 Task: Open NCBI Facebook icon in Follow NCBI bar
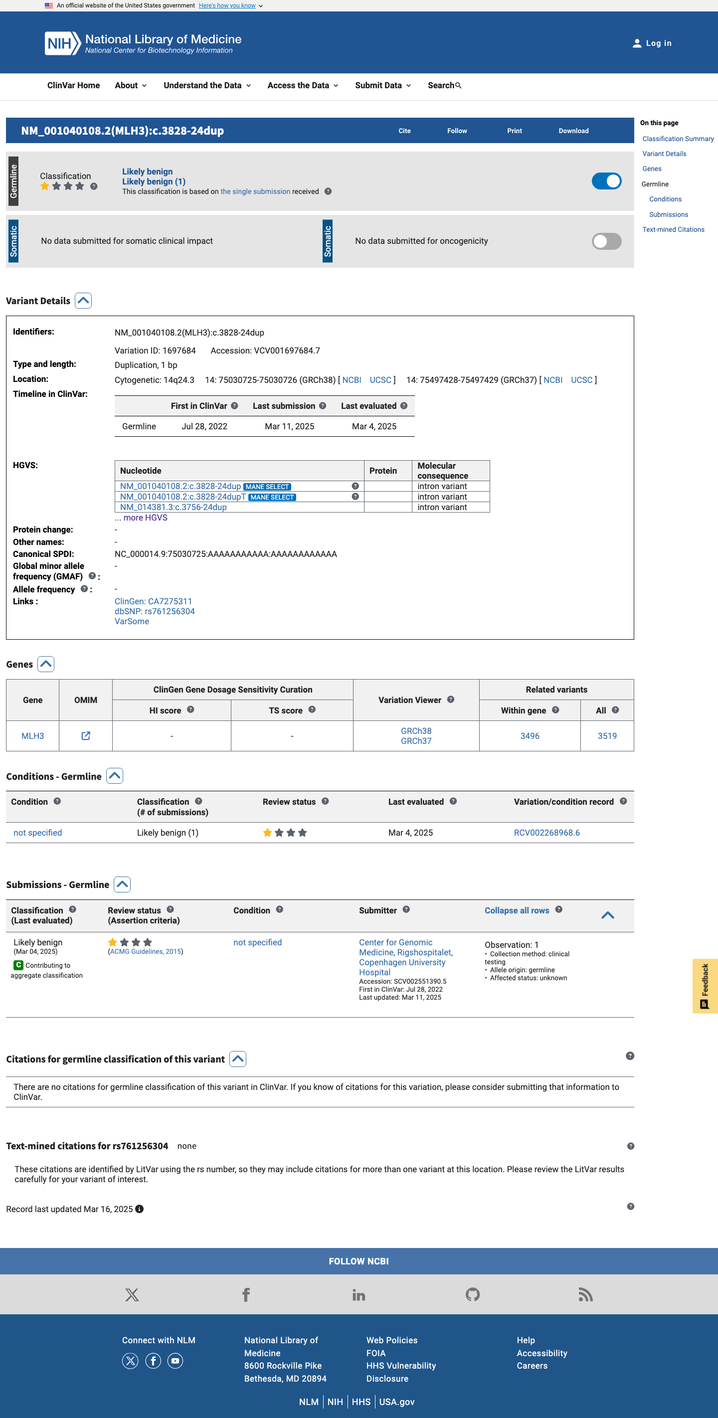coord(246,1295)
